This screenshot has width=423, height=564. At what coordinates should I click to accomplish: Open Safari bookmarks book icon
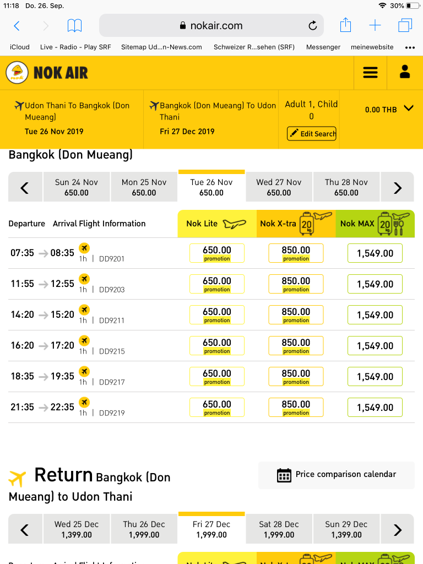pos(74,25)
